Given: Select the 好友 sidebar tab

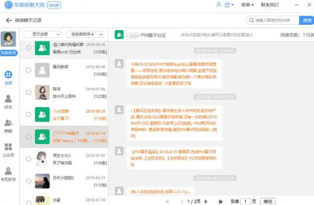Looking at the screenshot, I should [8, 102].
